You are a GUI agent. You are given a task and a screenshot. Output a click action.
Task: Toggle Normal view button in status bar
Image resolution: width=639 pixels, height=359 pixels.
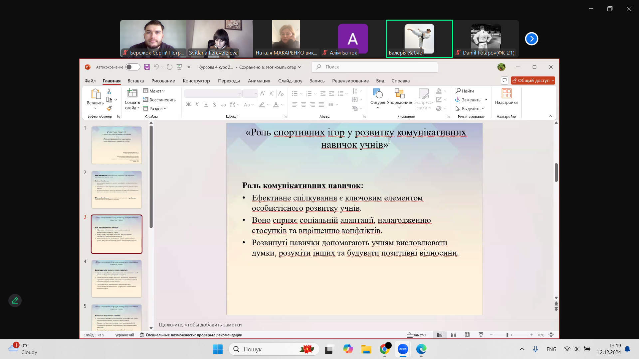click(440, 335)
